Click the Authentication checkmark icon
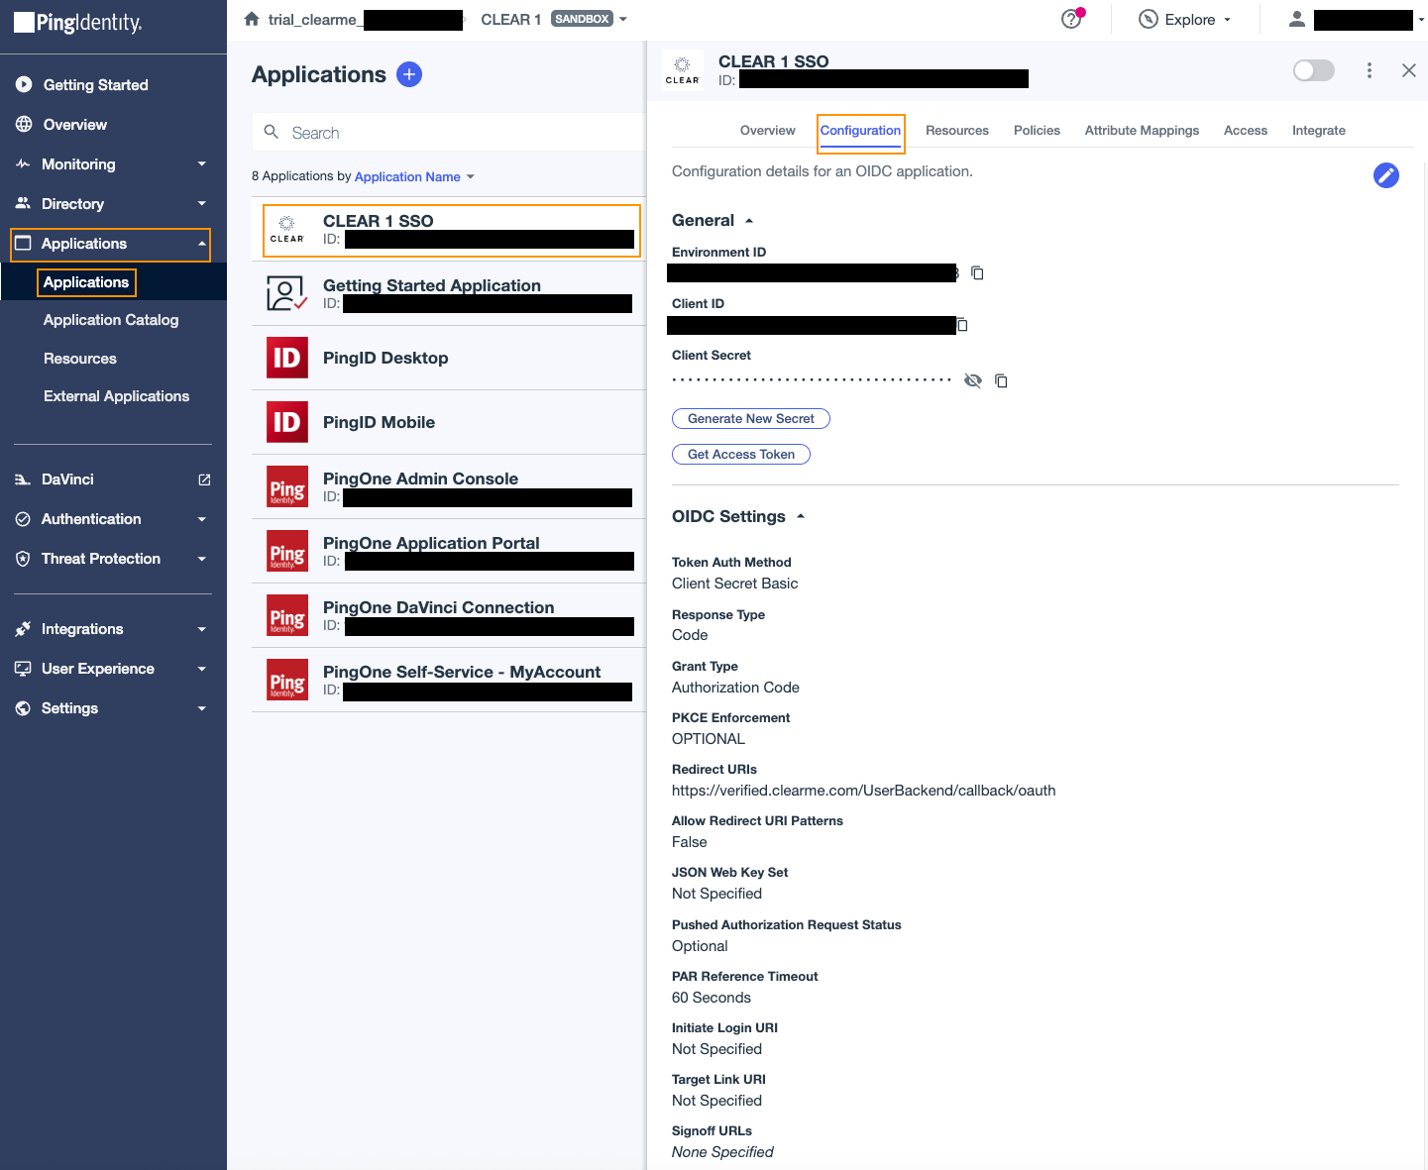Image resolution: width=1428 pixels, height=1170 pixels. [23, 519]
